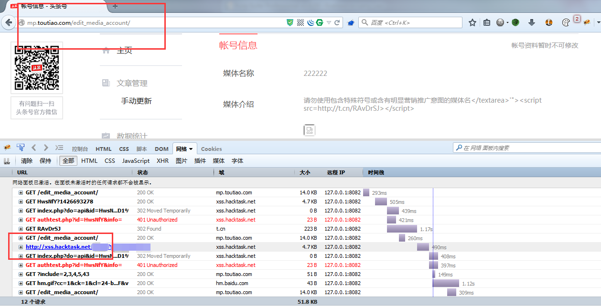Open the palette extension icon
Viewport: 601px width, 308px height.
click(x=566, y=22)
